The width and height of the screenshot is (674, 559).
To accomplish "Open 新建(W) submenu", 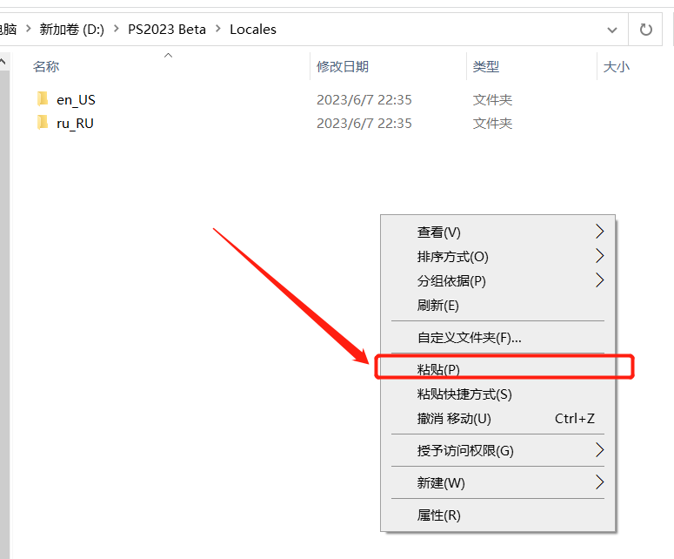I will pyautogui.click(x=441, y=482).
